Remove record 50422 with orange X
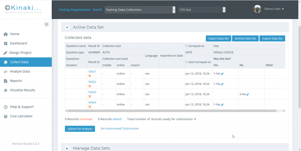 click(x=90, y=86)
